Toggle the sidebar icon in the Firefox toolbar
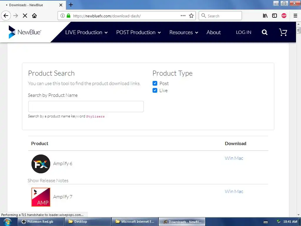Viewport: 301px width, 226px height. point(275,16)
